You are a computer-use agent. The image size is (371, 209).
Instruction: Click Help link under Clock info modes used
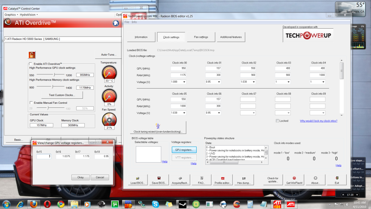tap(338, 165)
